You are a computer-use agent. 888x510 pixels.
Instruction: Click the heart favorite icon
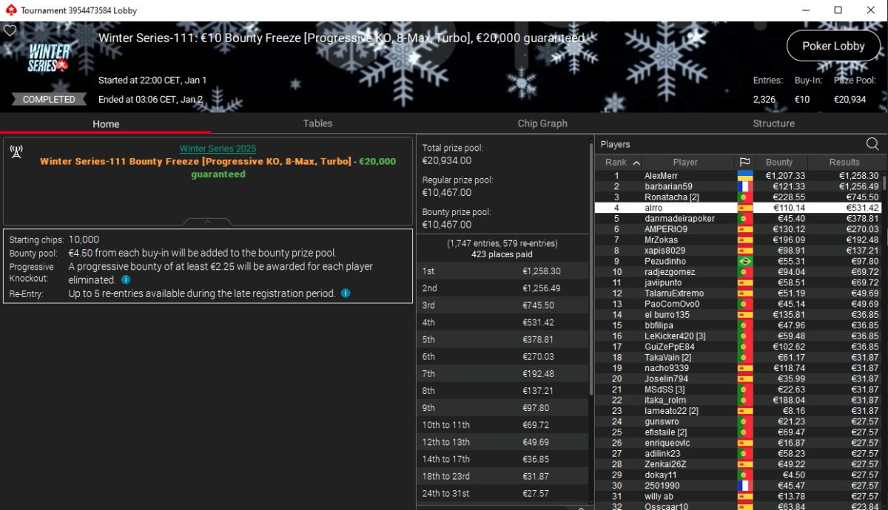coord(10,31)
